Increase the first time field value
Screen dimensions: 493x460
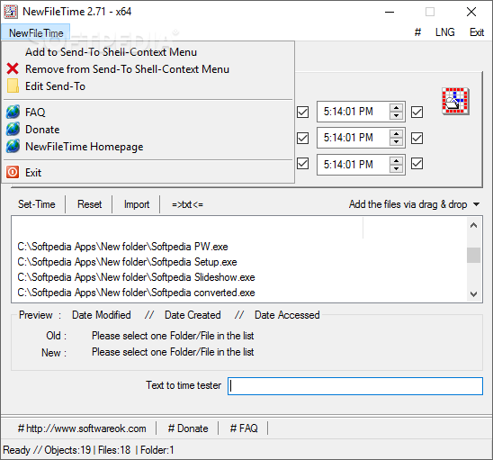pyautogui.click(x=396, y=108)
